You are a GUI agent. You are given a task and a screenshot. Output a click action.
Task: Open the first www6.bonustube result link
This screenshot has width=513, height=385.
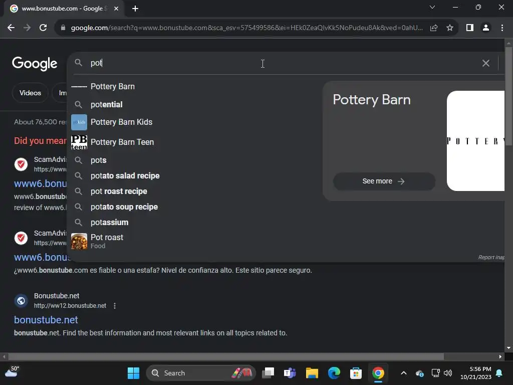tap(40, 183)
